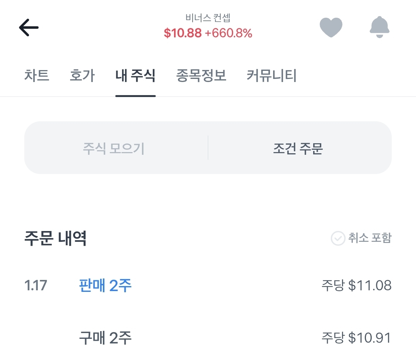Viewport: 416px width, 360px height.
Task: Add stock to favorites with heart icon
Action: [331, 28]
